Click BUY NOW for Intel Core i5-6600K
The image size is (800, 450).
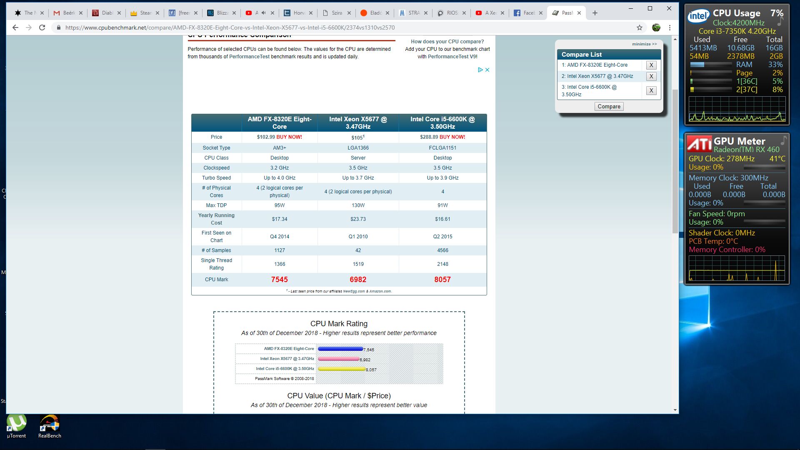coord(452,137)
